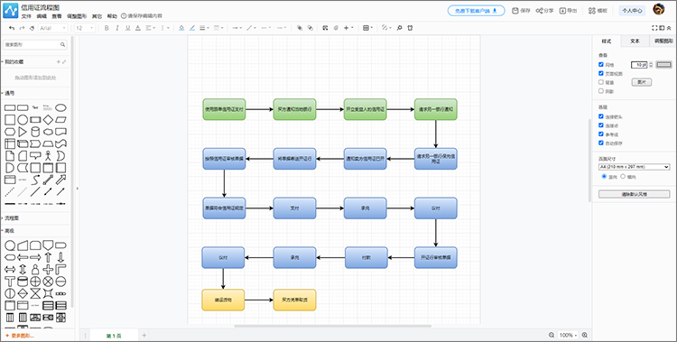Toggle the grid (网格) checkbox
677x342 pixels.
601,64
